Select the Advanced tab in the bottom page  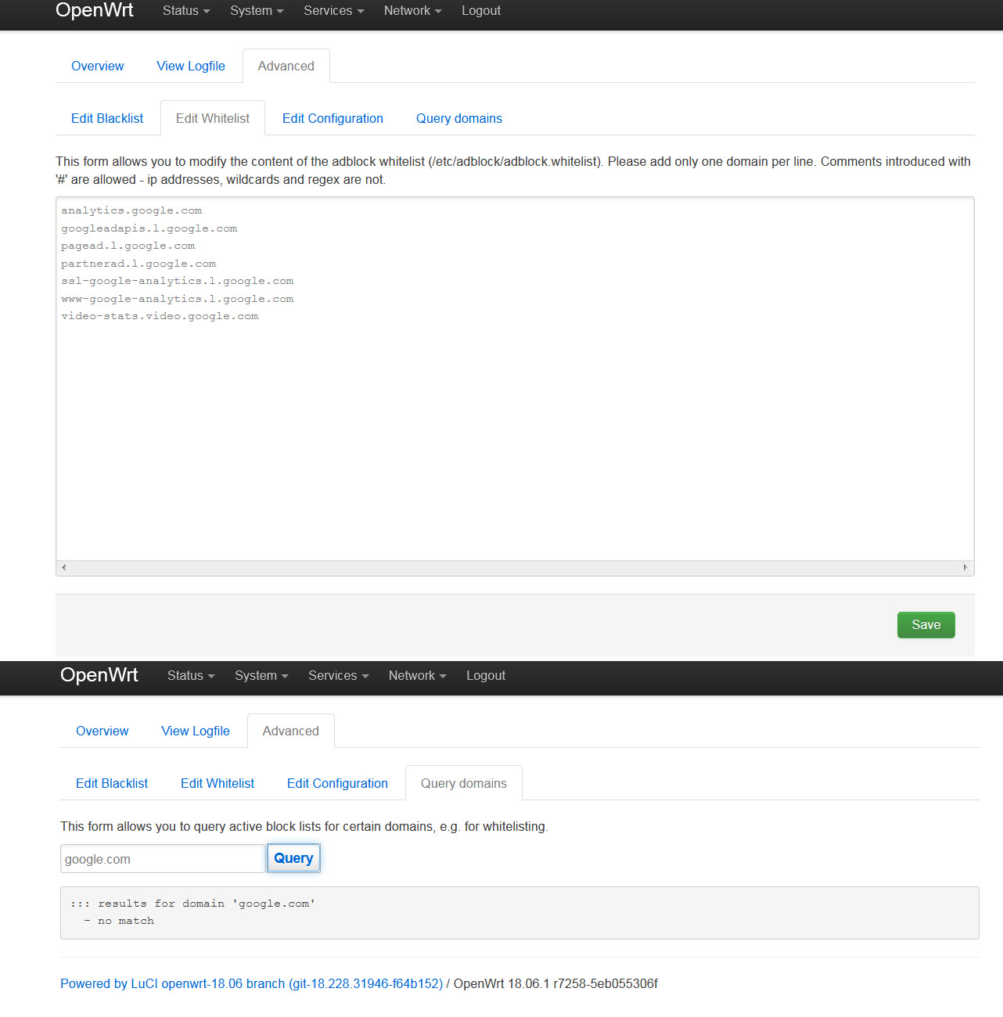click(291, 731)
